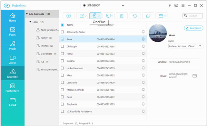Click the Bearbeiten button
Image resolution: width=207 pixels, height=126 pixels.
point(194,28)
